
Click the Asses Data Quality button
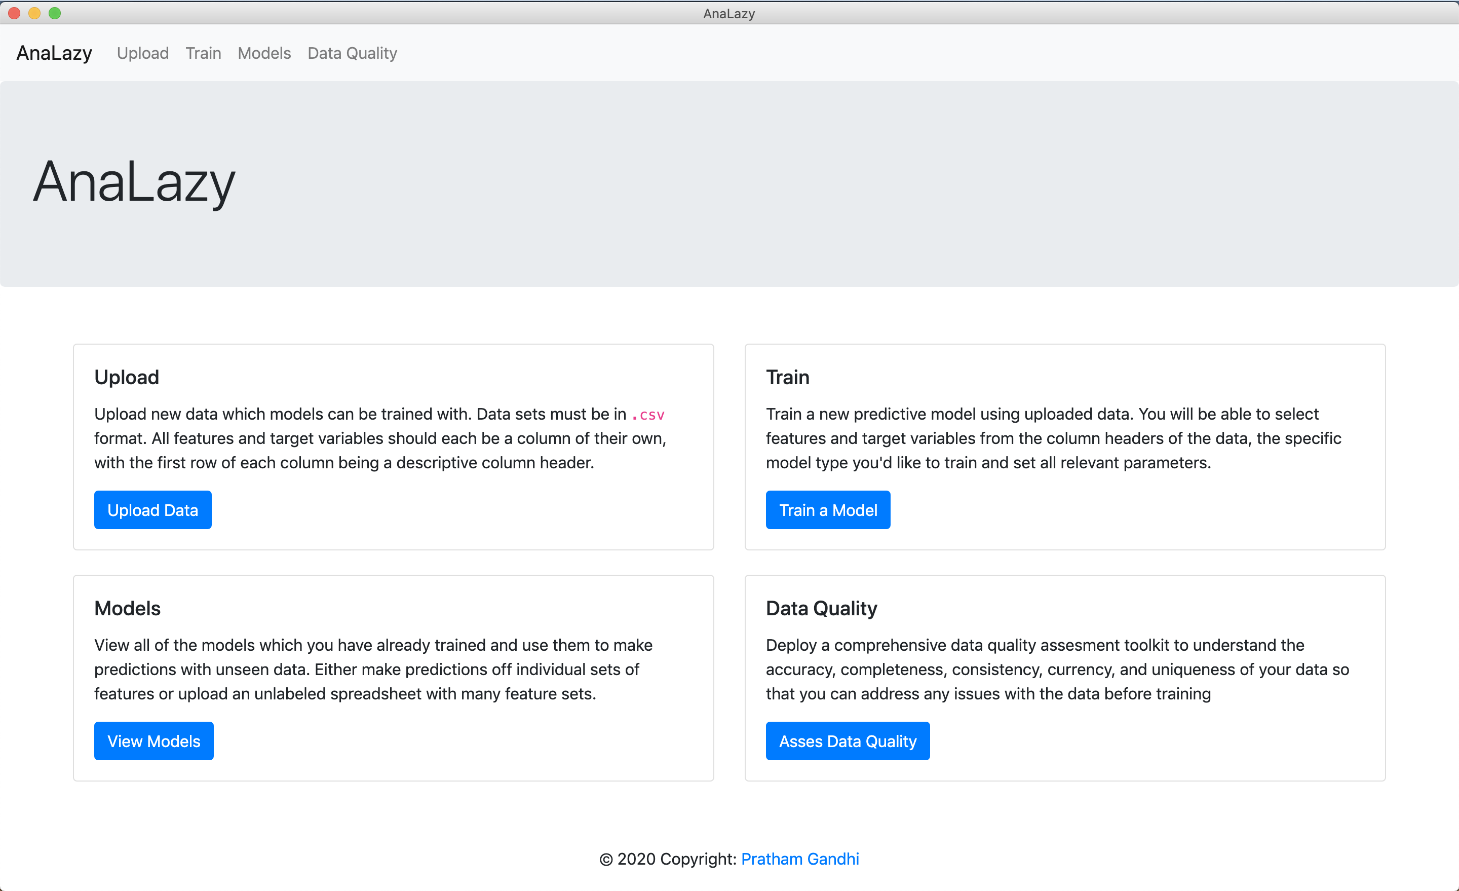tap(847, 741)
